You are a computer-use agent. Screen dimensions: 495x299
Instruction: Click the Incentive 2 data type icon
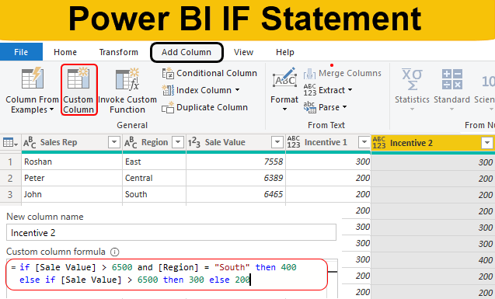point(379,143)
